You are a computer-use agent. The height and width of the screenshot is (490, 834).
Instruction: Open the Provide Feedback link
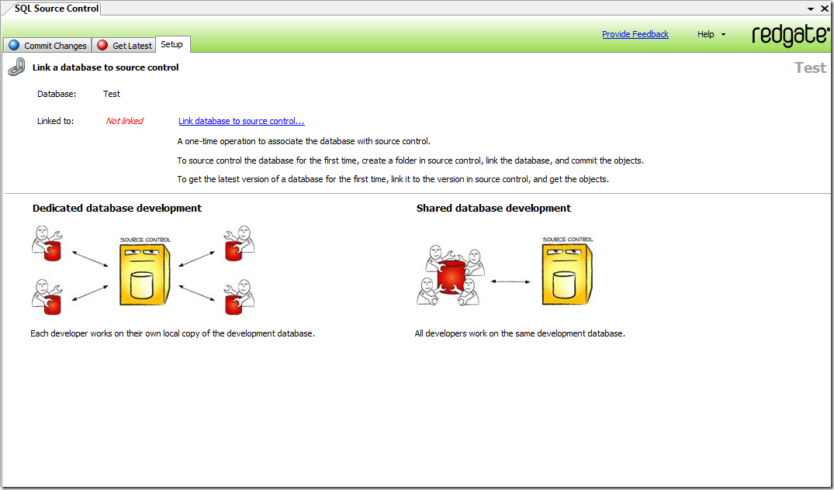coord(635,34)
